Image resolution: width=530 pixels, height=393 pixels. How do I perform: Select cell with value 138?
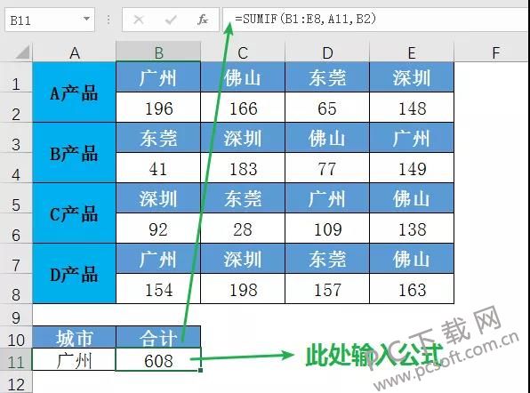click(x=412, y=229)
